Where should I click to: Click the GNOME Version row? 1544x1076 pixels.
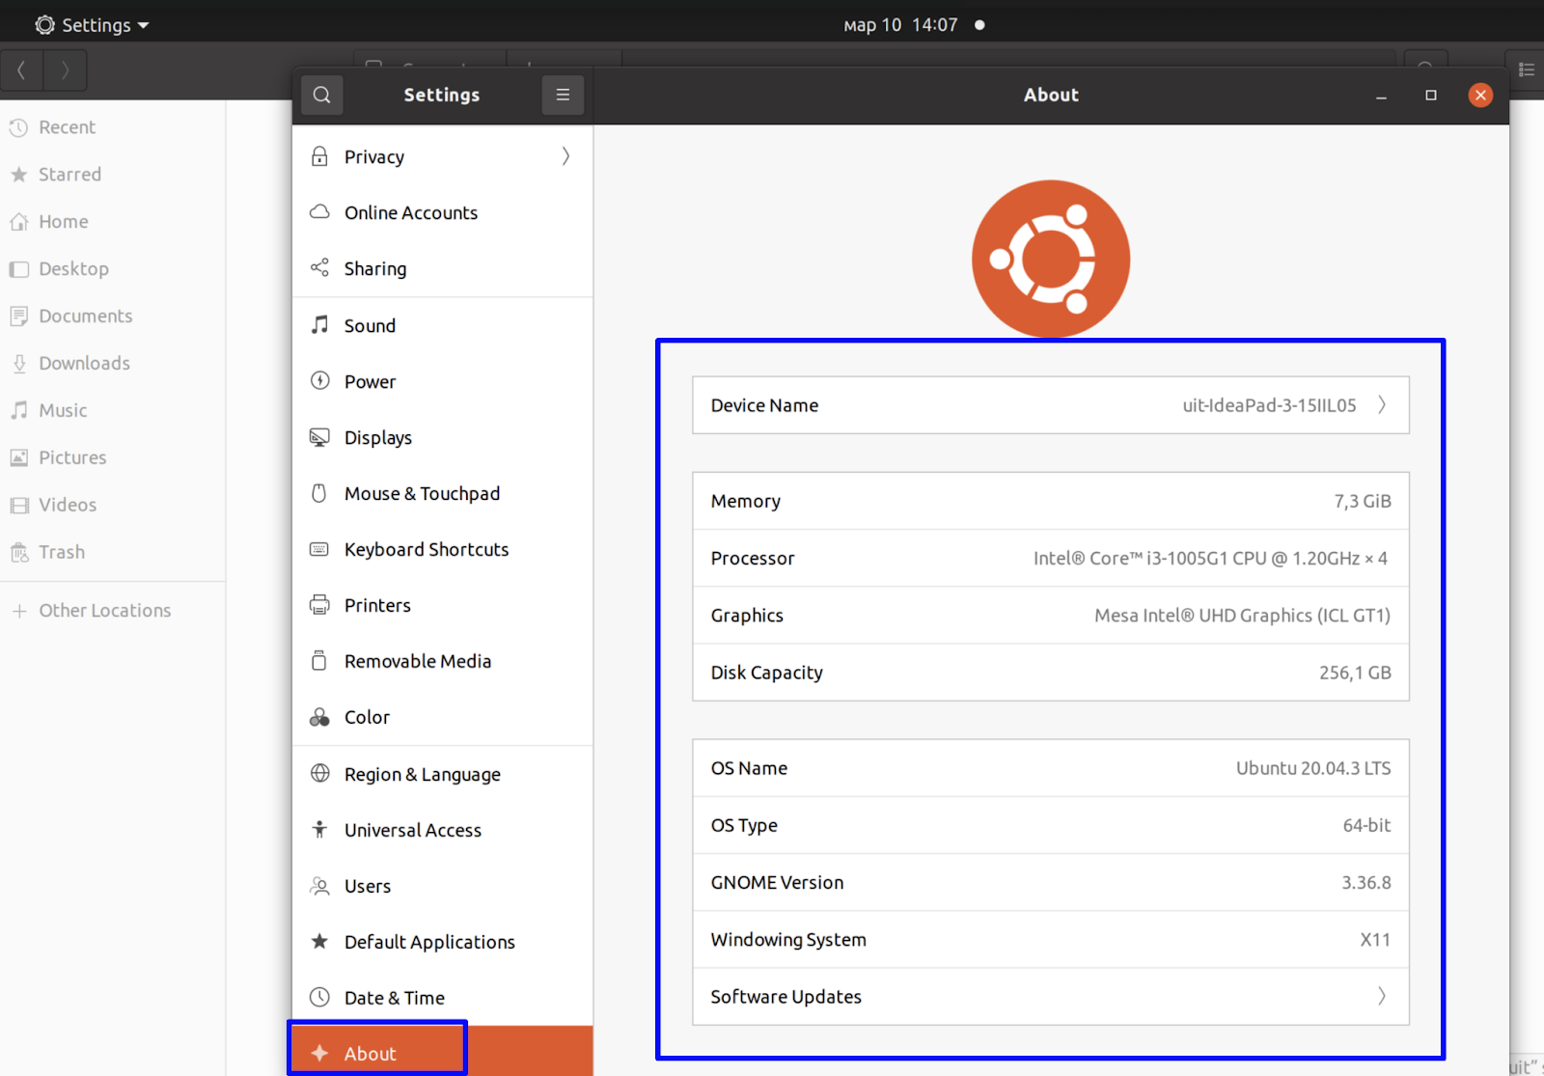pyautogui.click(x=1051, y=882)
